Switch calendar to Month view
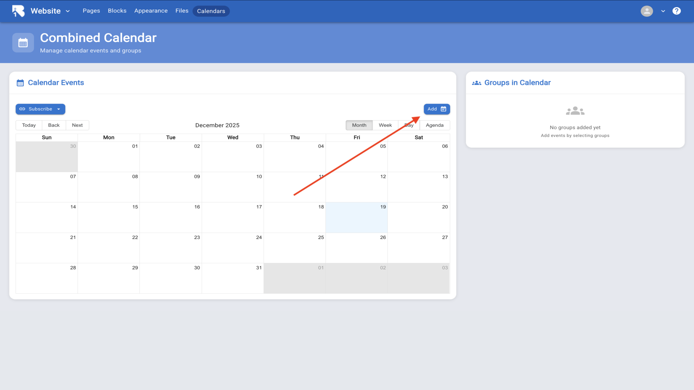Viewport: 694px width, 390px height. click(359, 125)
